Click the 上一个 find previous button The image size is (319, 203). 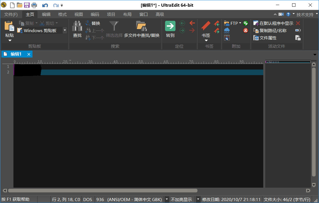[x=95, y=31]
